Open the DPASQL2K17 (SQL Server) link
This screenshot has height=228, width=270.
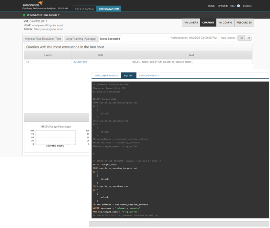42,15
